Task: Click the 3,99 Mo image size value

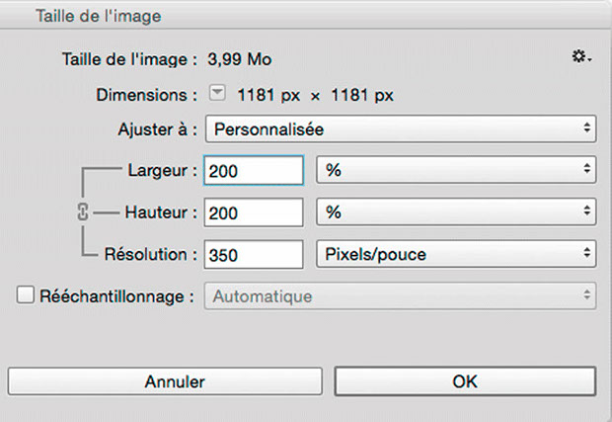Action: click(240, 59)
